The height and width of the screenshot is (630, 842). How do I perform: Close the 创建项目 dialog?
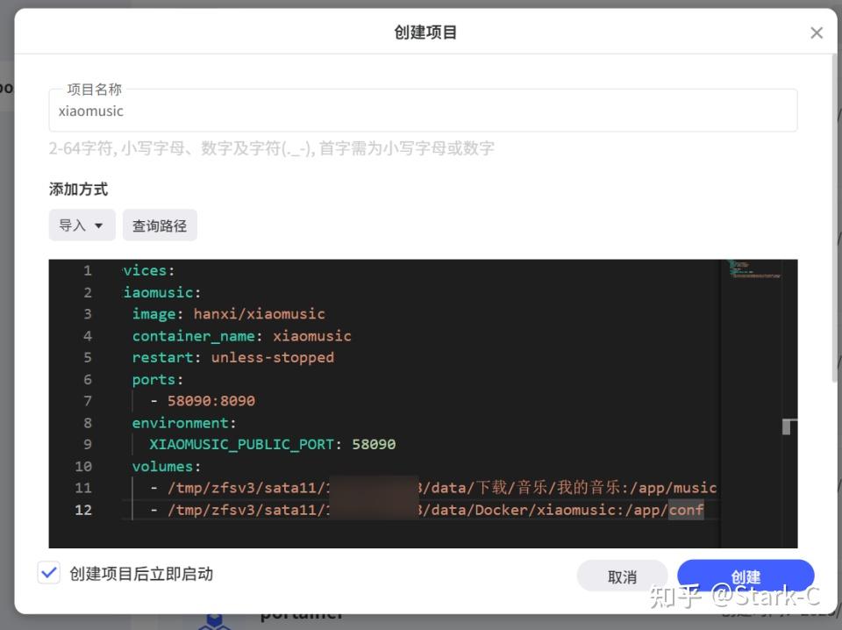click(x=817, y=32)
